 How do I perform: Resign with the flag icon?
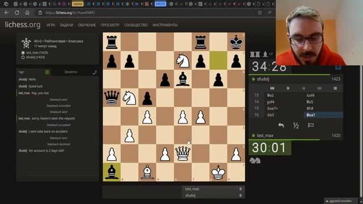point(311,125)
